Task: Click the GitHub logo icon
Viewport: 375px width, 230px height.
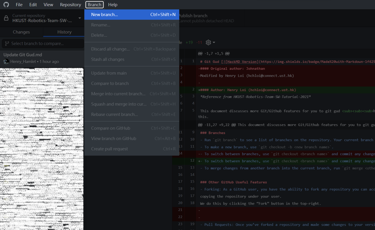Action: click(x=6, y=5)
